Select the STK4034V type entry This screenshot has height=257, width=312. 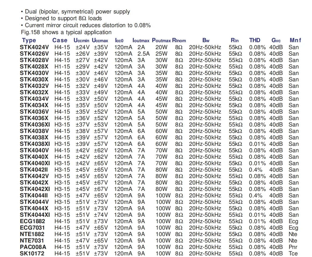click(x=34, y=99)
